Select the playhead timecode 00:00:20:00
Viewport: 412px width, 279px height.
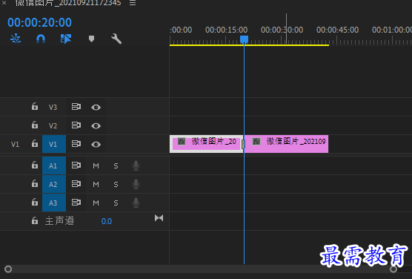(39, 22)
